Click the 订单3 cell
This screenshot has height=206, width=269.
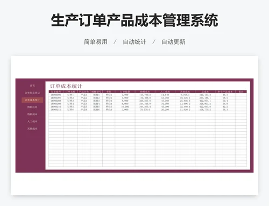70,101
